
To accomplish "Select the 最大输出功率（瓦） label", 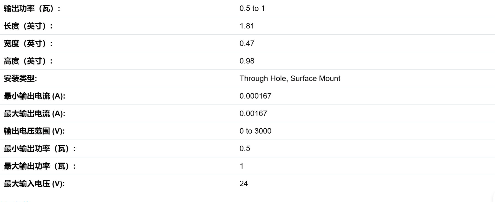I will click(x=40, y=166).
